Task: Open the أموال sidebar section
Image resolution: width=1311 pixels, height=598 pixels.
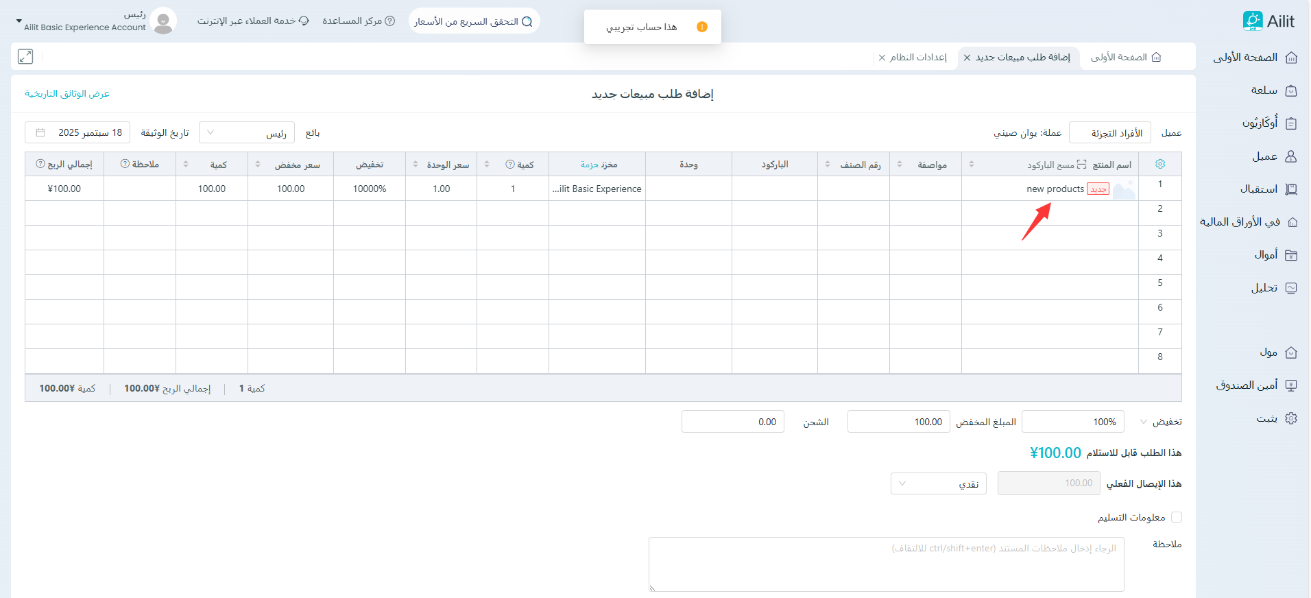Action: coord(1275,255)
